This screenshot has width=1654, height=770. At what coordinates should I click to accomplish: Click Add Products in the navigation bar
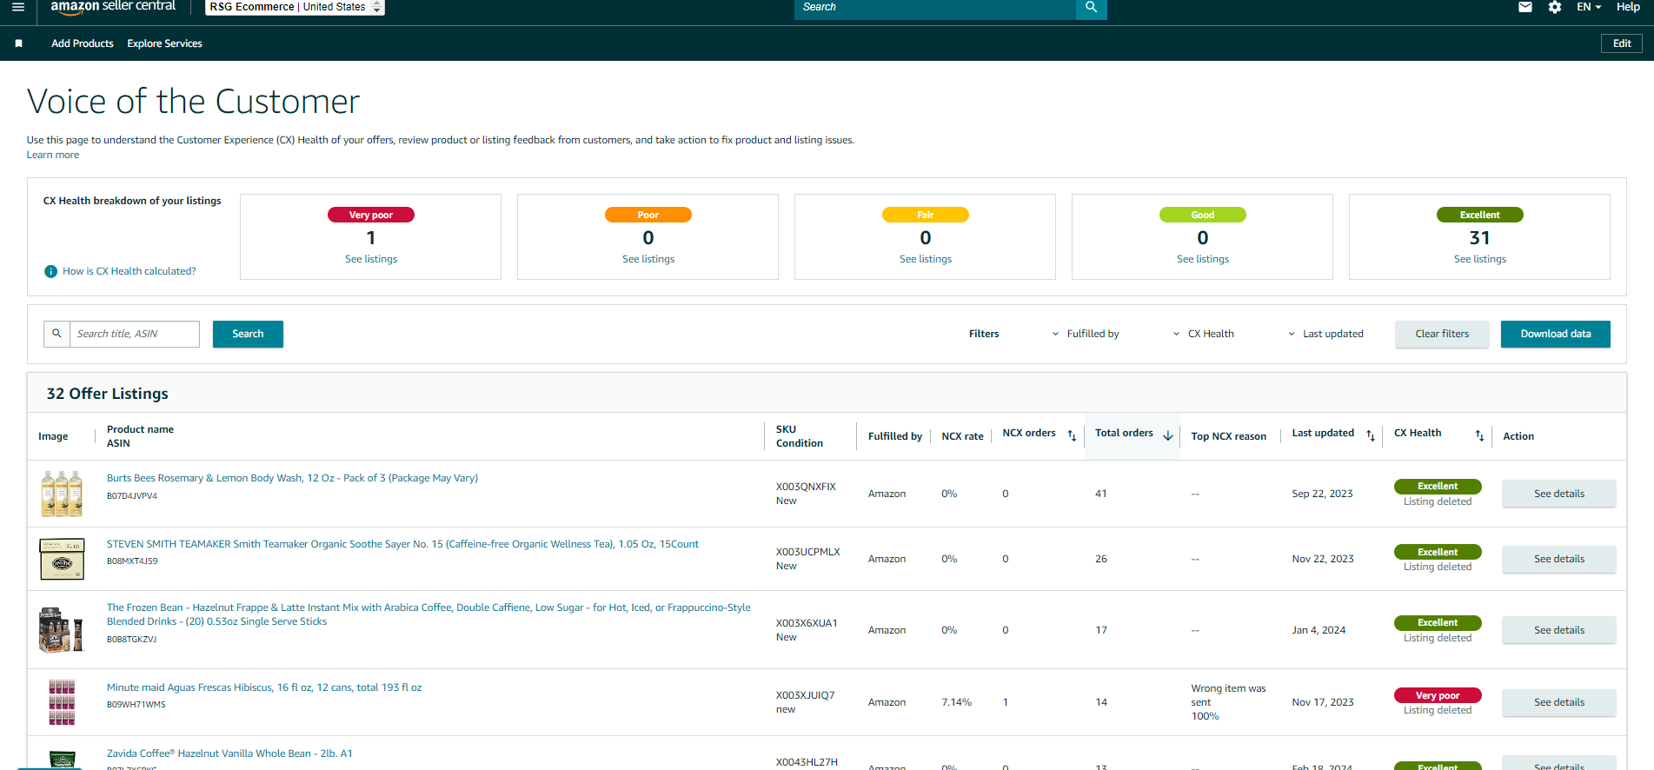(x=83, y=43)
